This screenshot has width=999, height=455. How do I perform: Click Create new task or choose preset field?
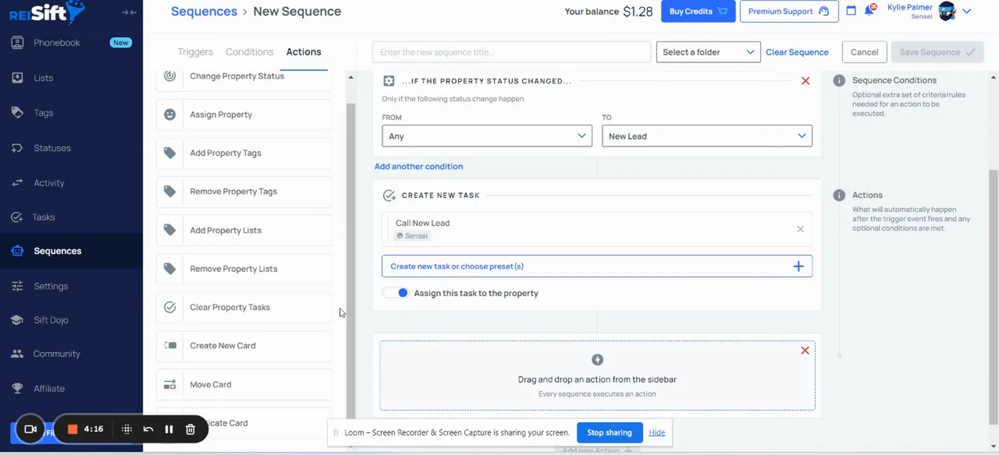597,266
